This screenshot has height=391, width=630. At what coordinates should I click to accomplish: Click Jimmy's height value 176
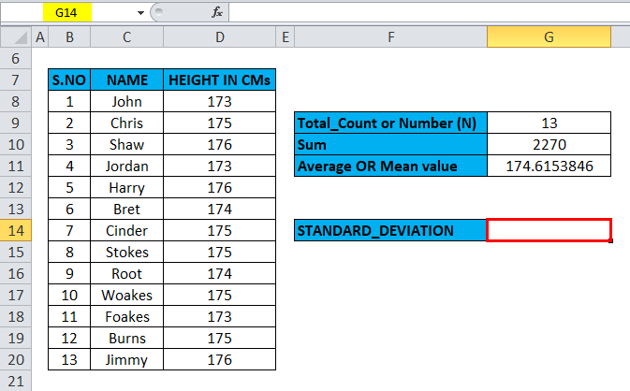219,359
